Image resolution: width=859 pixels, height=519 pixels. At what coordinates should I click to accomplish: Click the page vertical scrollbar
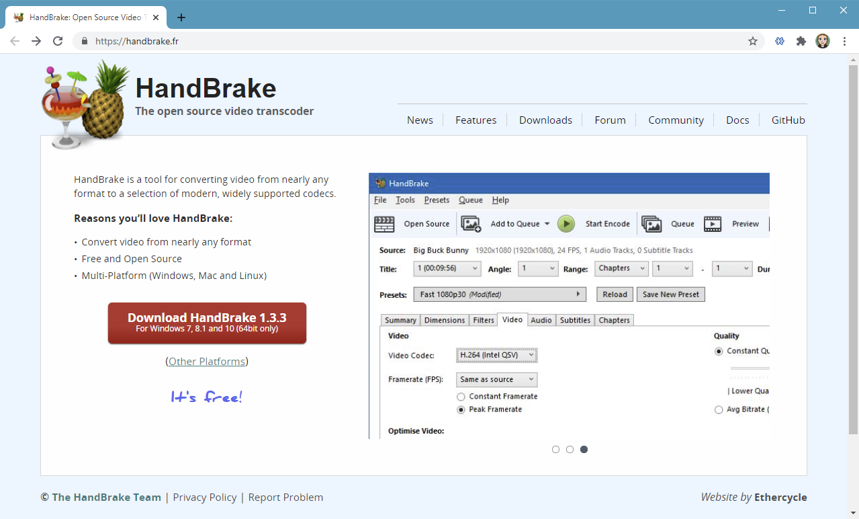(853, 249)
